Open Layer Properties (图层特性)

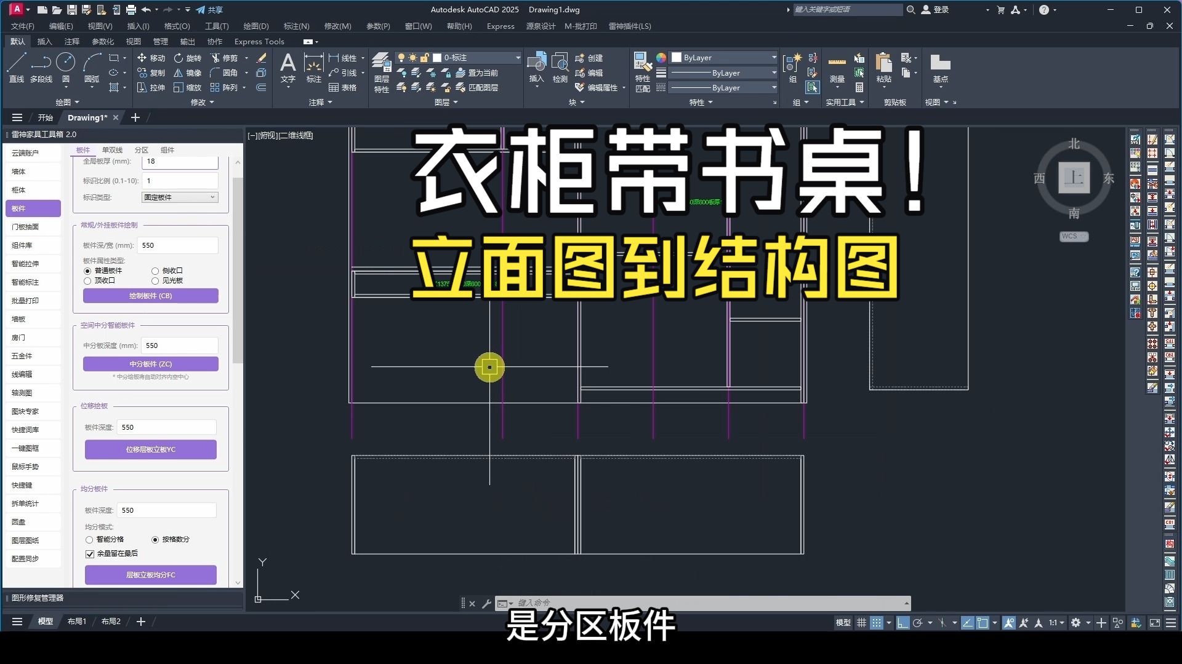(382, 73)
